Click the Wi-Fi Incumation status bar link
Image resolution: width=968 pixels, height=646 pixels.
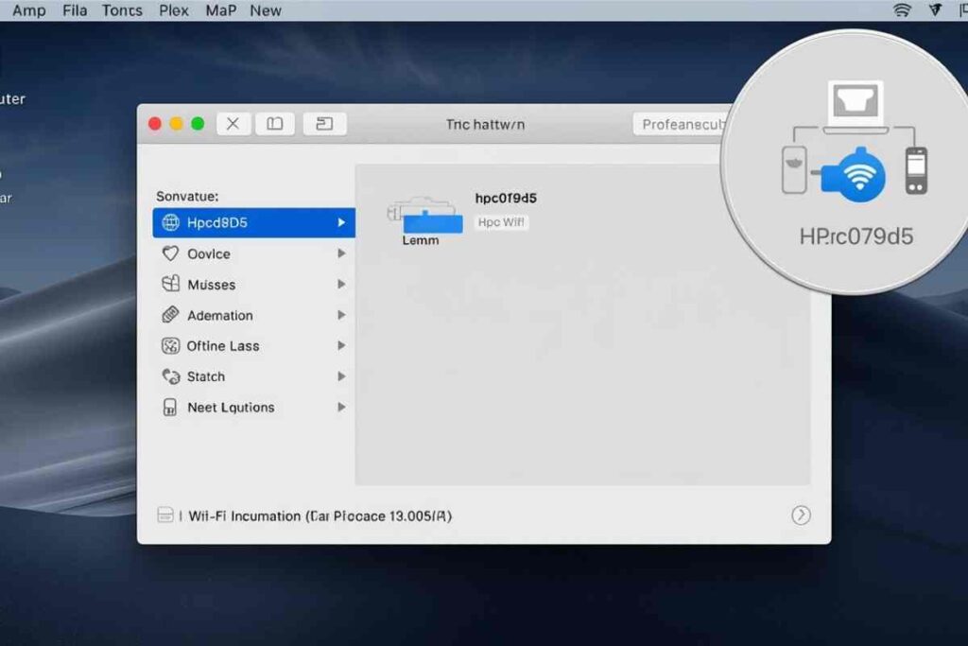302,515
